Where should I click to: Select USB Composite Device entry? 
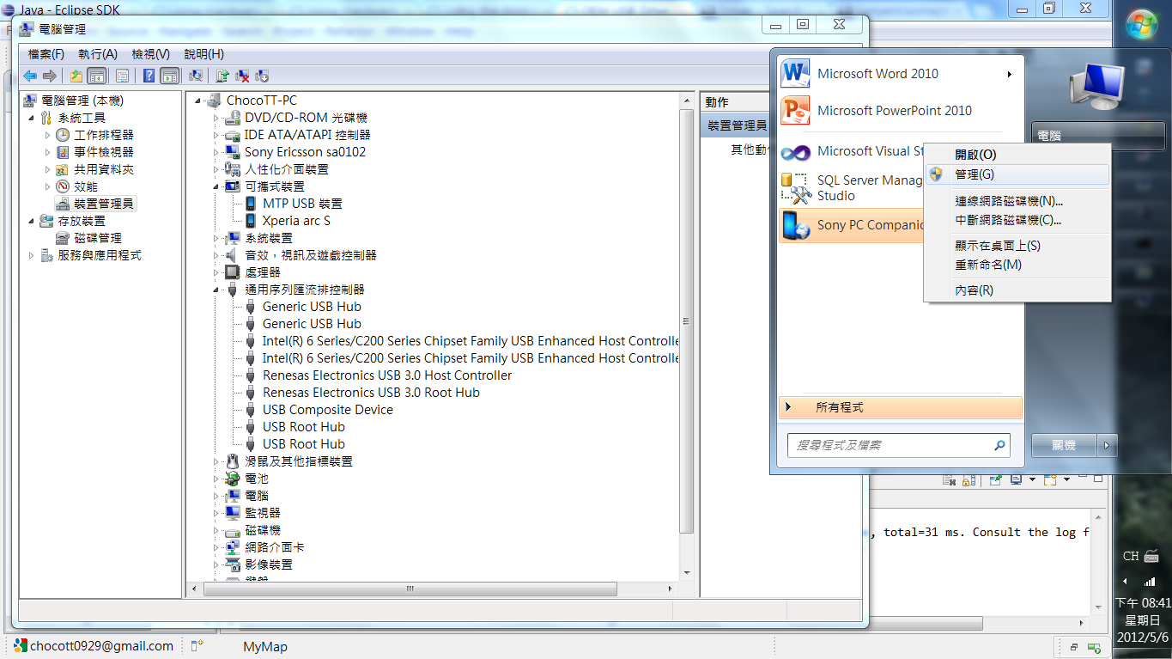click(x=328, y=410)
